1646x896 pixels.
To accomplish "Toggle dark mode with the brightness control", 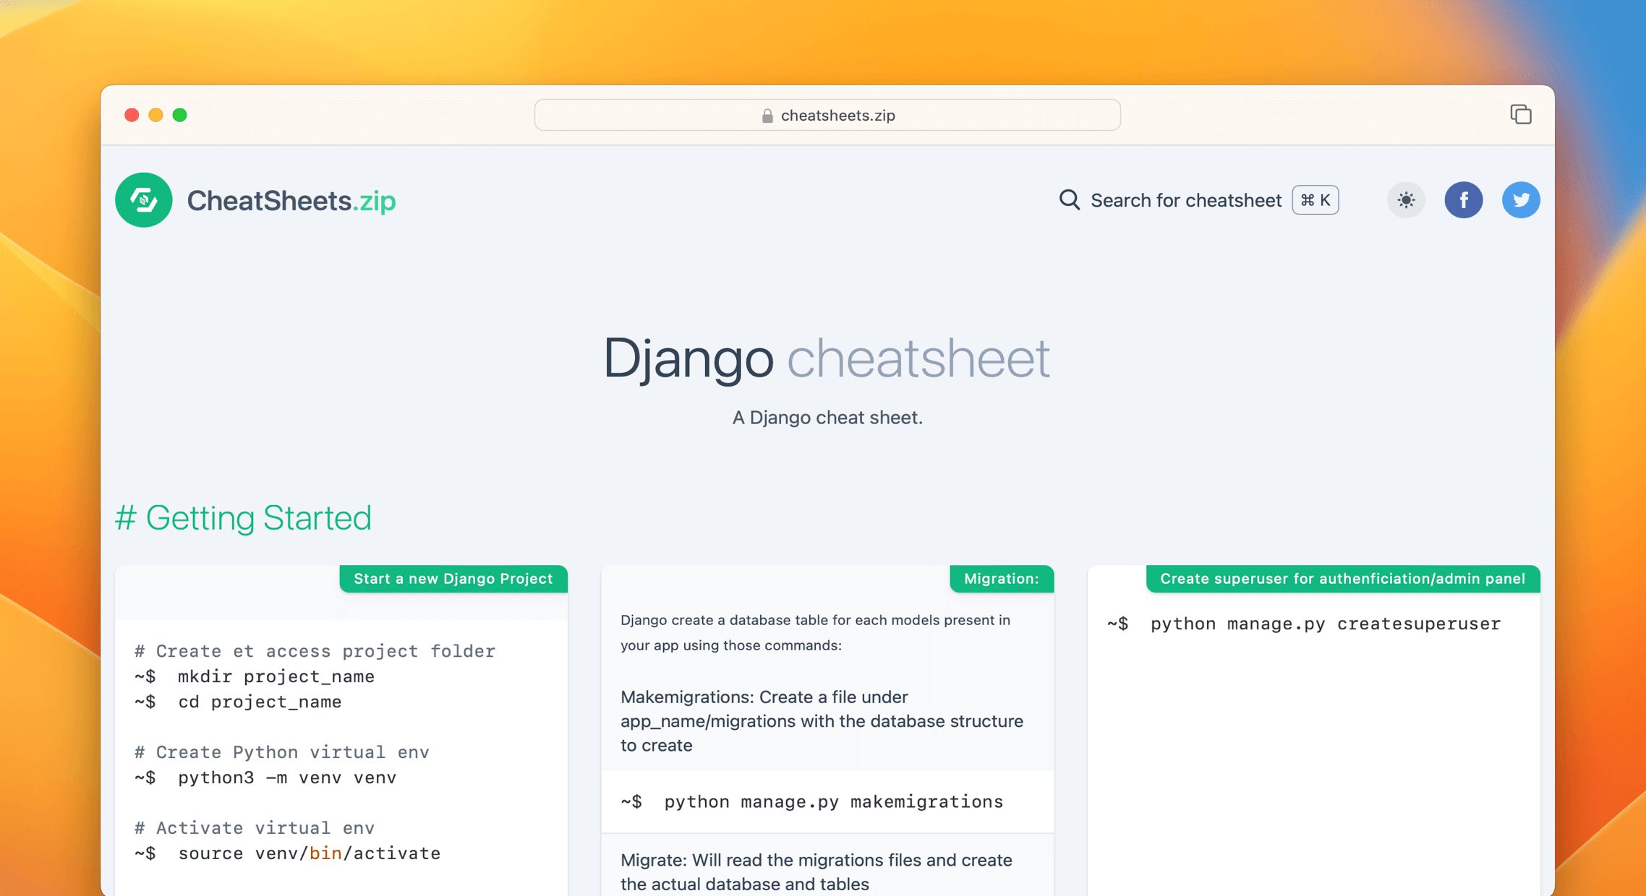I will (1405, 200).
